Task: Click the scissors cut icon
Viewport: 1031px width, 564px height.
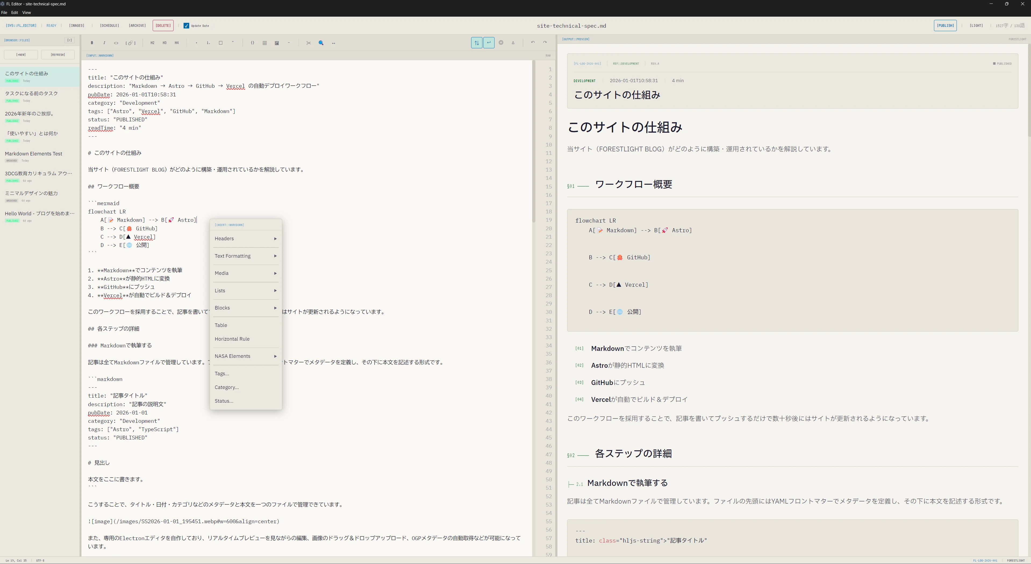Action: click(x=309, y=43)
